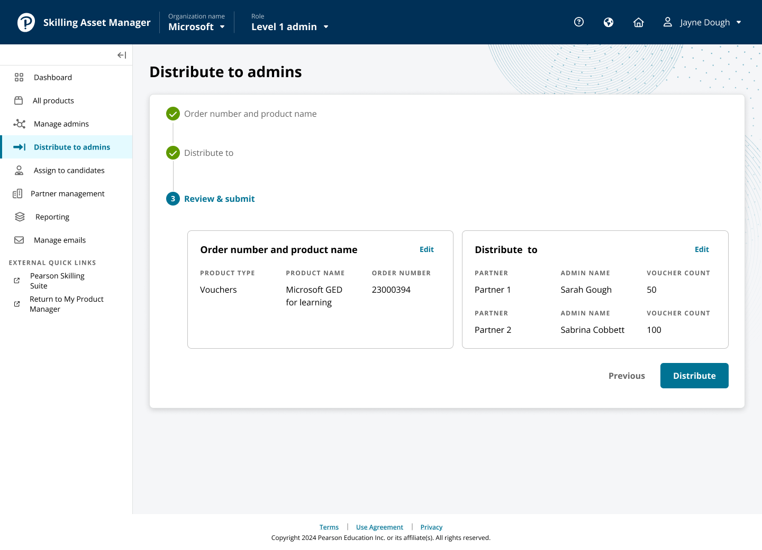Collapse the sidebar with arrow icon
762x550 pixels.
(x=122, y=55)
